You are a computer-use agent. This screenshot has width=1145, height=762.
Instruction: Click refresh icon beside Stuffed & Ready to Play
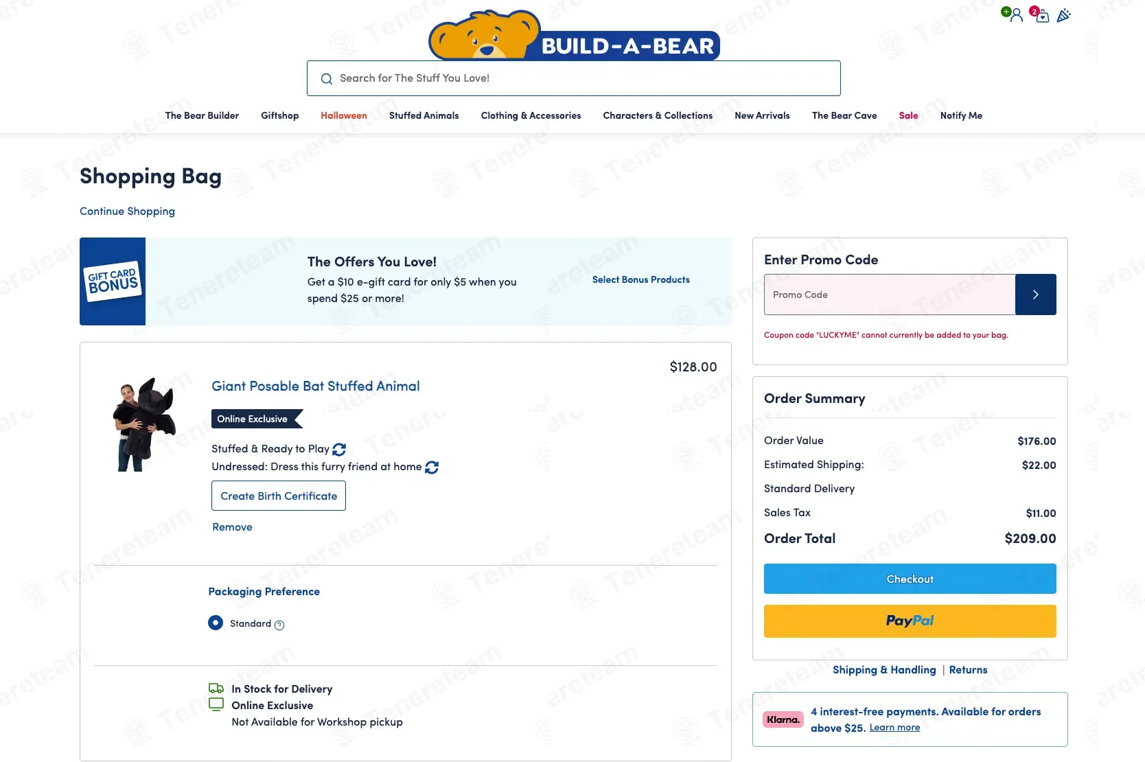[x=339, y=450]
